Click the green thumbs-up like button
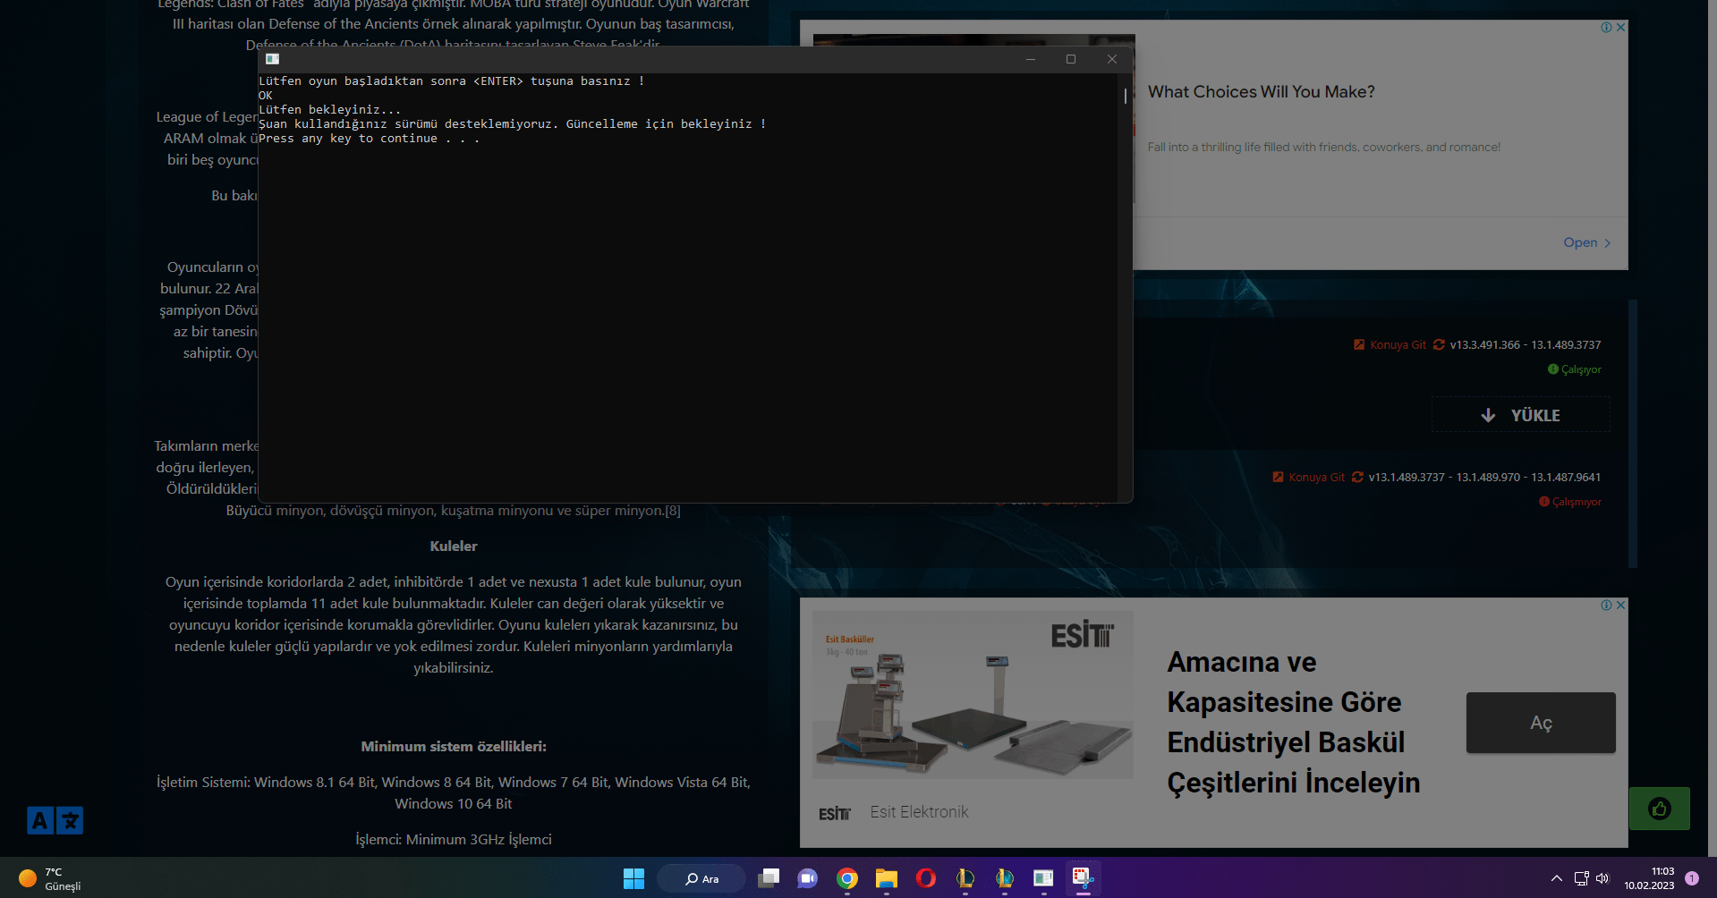1717x898 pixels. coord(1660,809)
